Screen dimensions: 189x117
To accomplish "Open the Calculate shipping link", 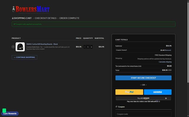I will point(165,62).
